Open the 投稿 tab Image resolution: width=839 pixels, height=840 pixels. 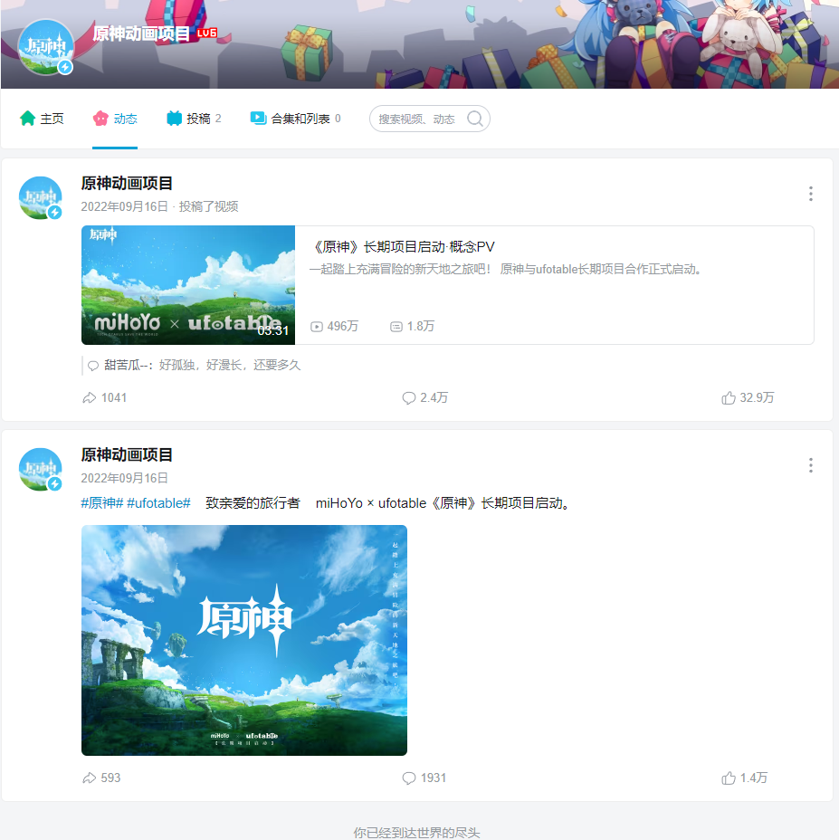[194, 119]
